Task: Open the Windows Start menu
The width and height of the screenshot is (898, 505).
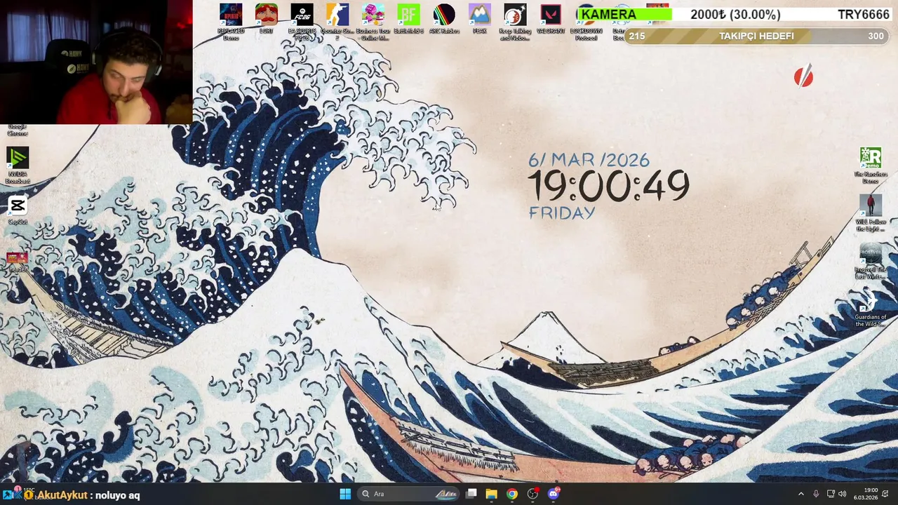Action: point(345,494)
